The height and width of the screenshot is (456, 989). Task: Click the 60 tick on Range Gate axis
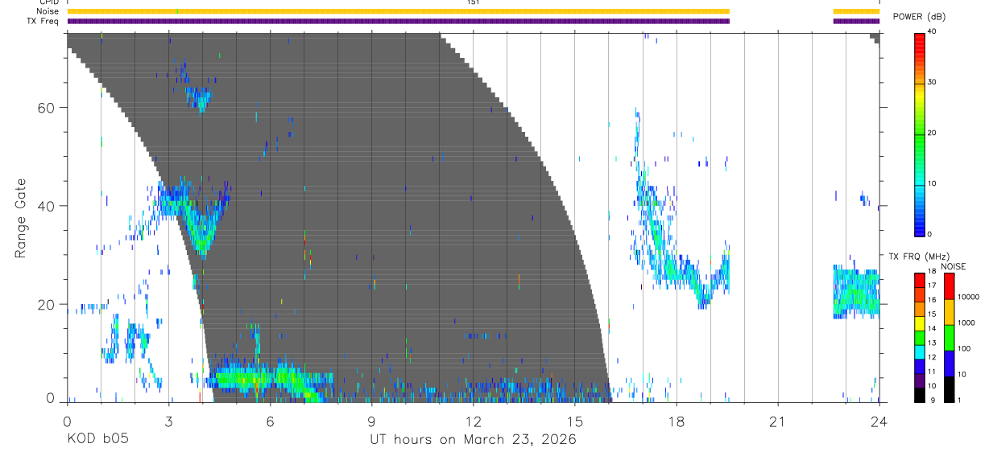tap(48, 107)
